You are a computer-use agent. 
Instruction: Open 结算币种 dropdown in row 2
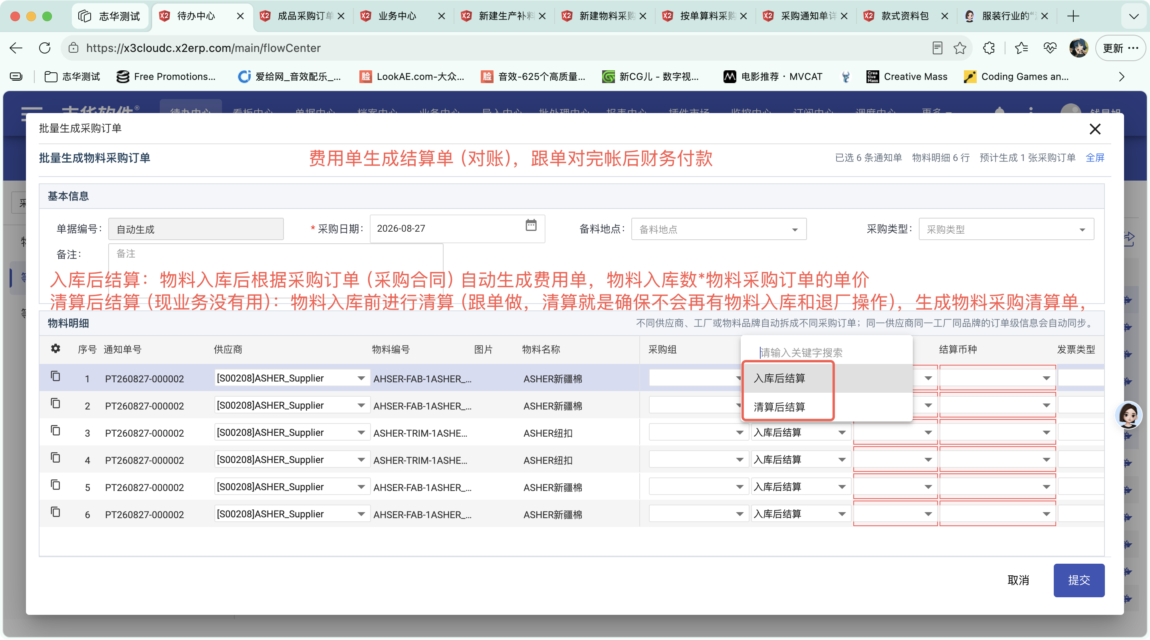coord(1046,405)
